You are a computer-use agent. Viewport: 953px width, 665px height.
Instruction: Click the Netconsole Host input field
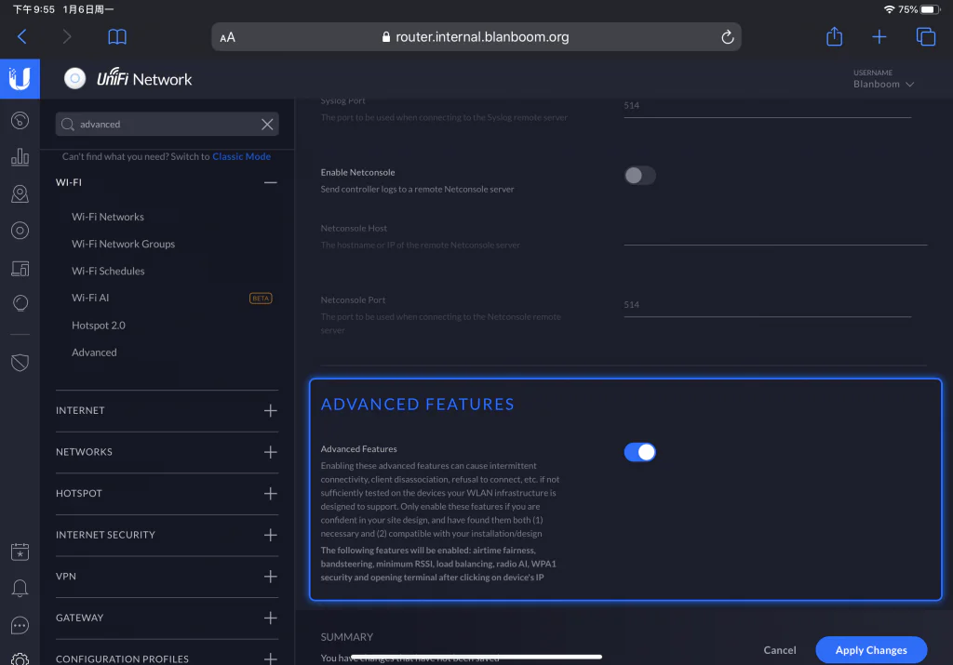click(775, 236)
